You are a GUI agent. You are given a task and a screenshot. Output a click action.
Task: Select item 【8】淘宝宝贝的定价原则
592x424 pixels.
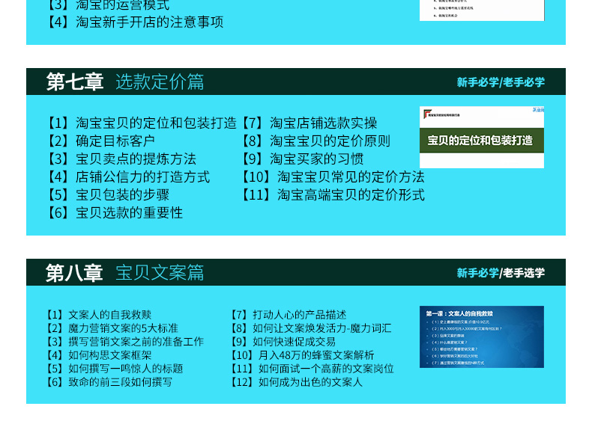pos(315,141)
